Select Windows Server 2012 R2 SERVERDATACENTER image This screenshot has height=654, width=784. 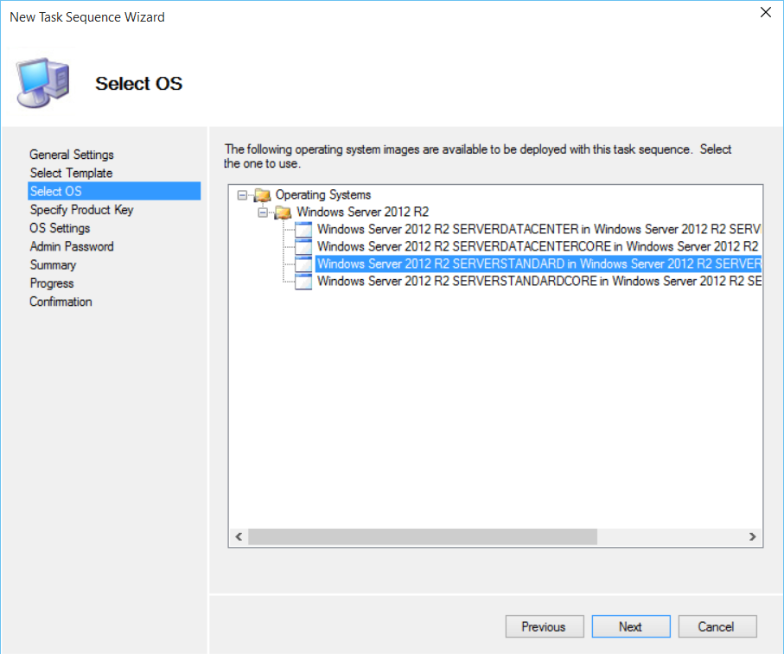click(536, 230)
